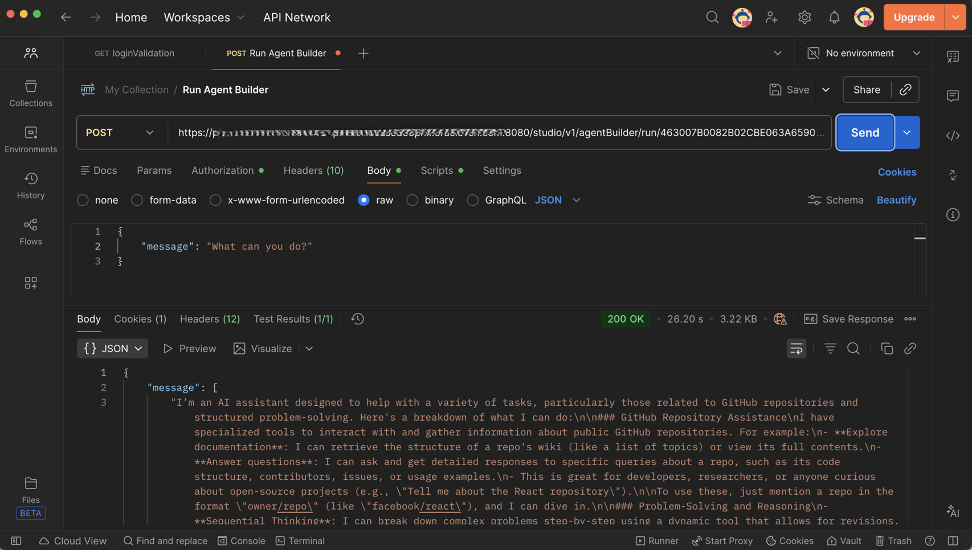
Task: Open the POST method dropdown
Action: (120, 132)
